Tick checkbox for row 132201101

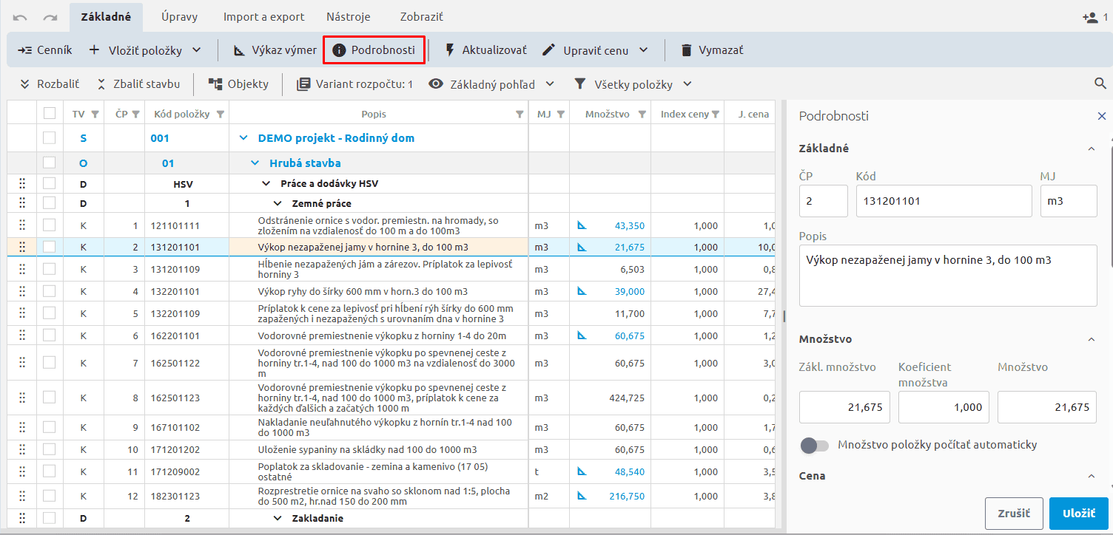coord(50,291)
